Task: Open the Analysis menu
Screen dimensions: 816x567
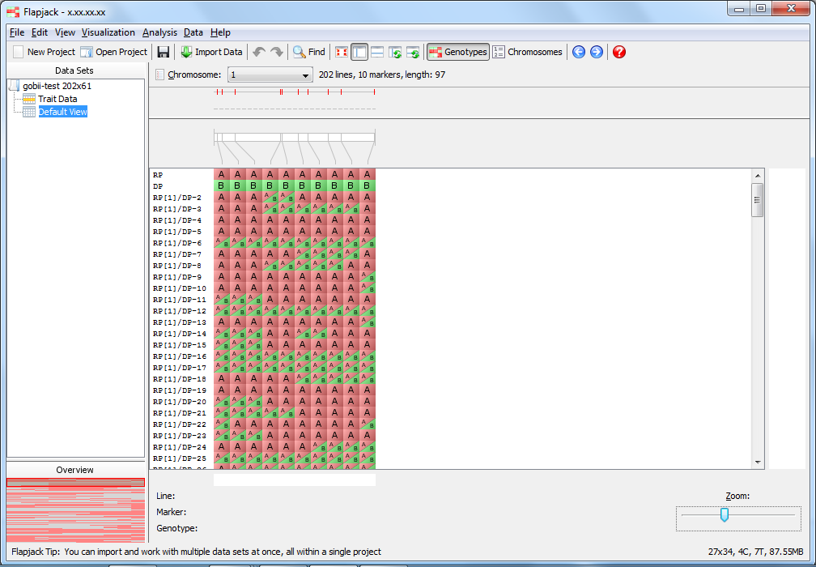Action: [x=159, y=32]
